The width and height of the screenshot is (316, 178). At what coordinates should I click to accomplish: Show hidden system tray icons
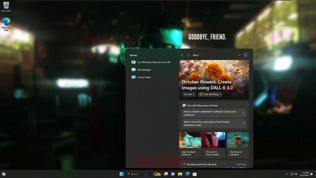[x=286, y=174]
